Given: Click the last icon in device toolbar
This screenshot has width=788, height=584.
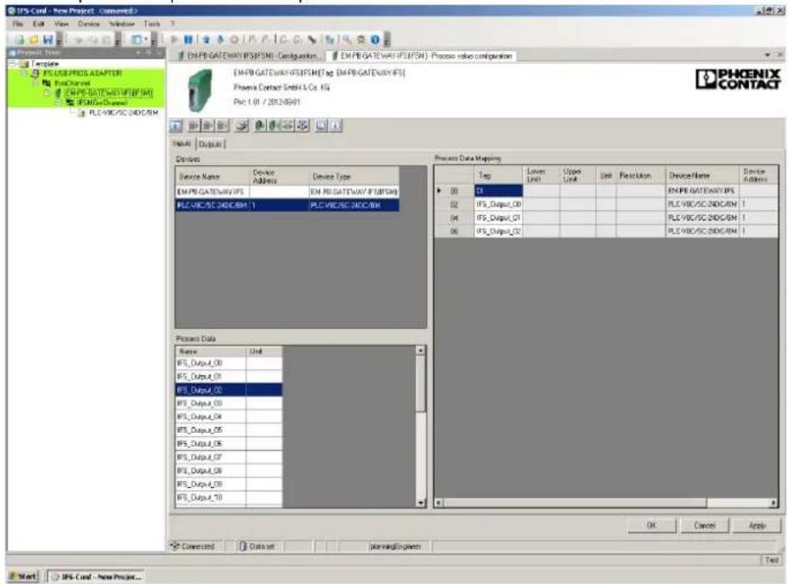Looking at the screenshot, I should pyautogui.click(x=336, y=125).
